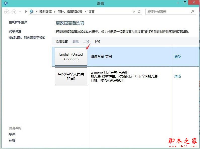Open the recent locations dropdown arrow

pos(20,12)
